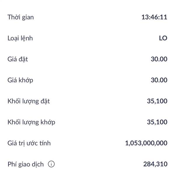Select the Khối lượng khớp label
Viewport: 175px width, 175px height.
pyautogui.click(x=32, y=122)
